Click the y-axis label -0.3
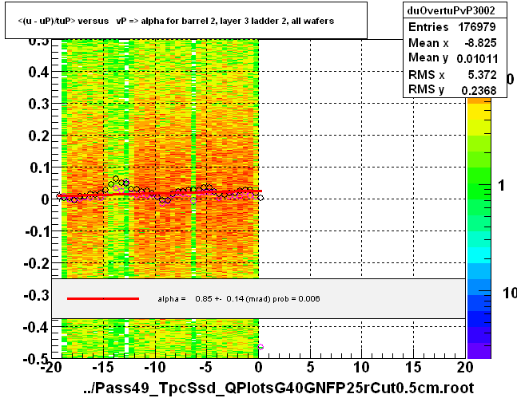 click(x=36, y=295)
